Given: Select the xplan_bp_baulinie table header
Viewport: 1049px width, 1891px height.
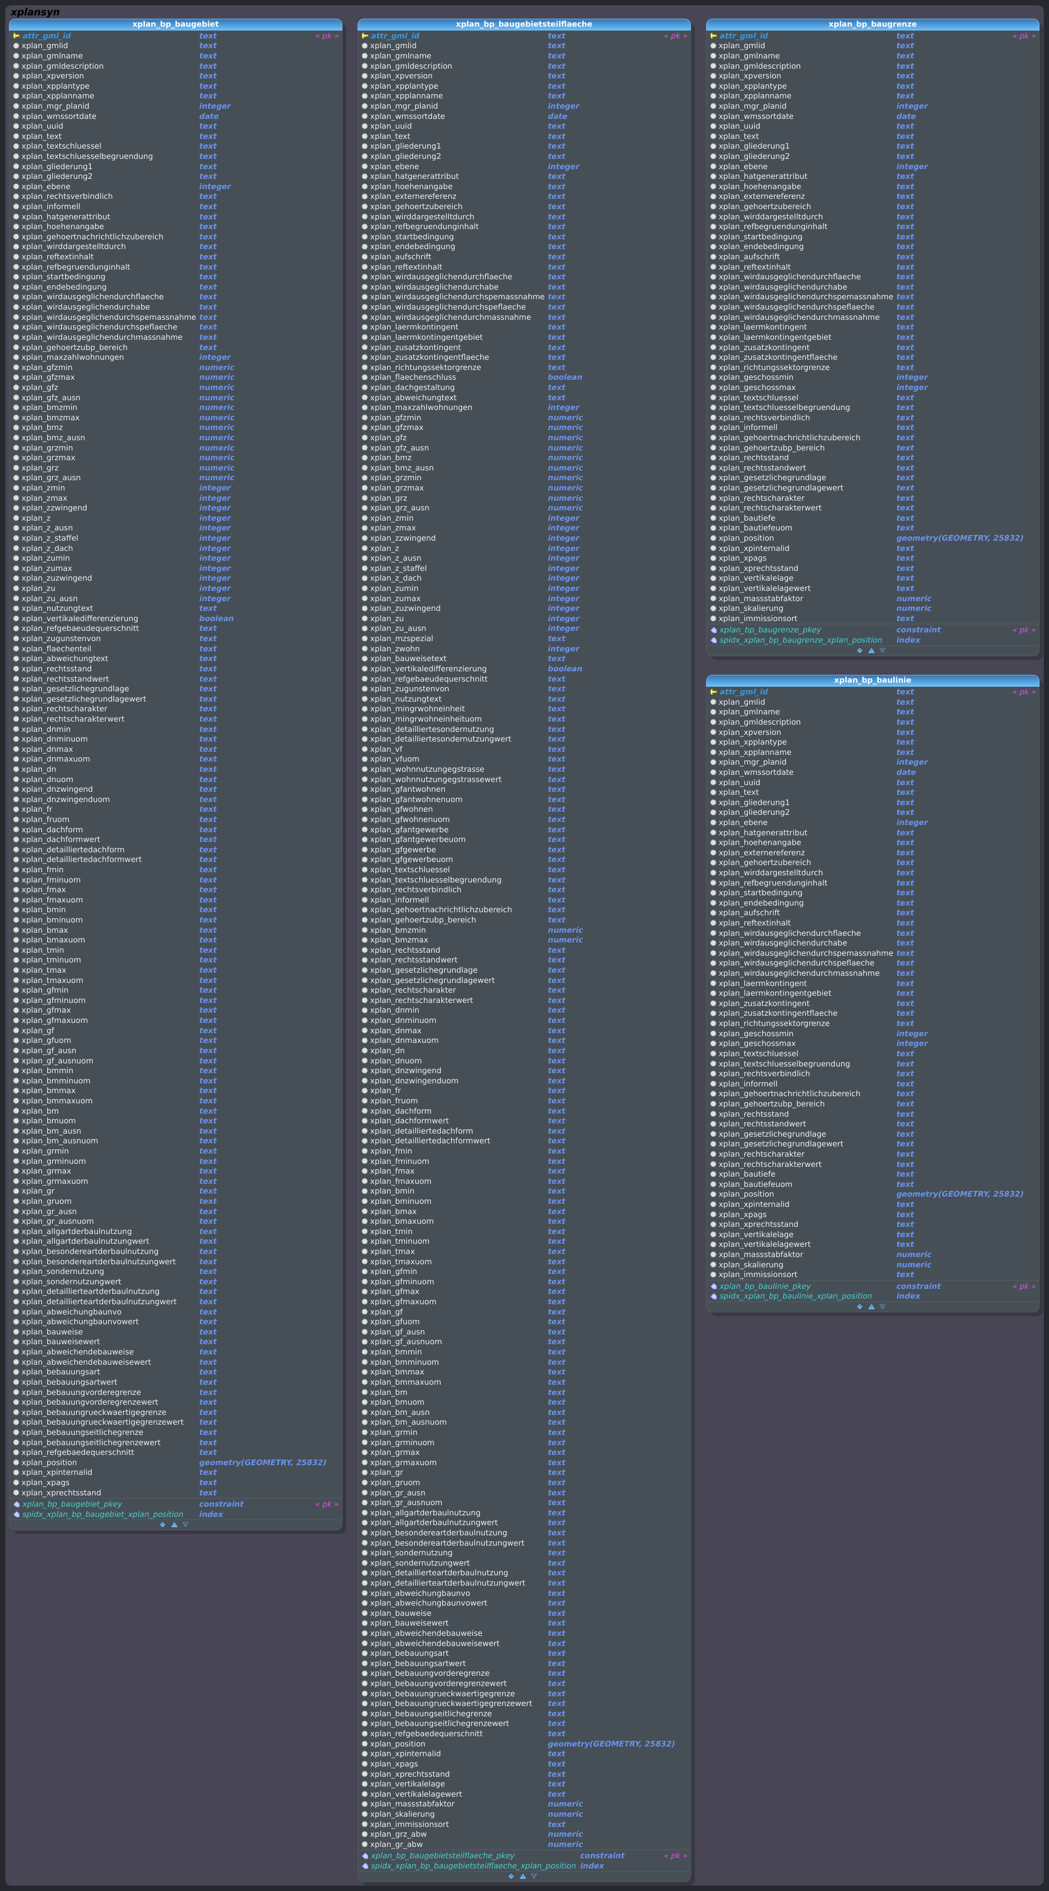Looking at the screenshot, I should tap(872, 681).
